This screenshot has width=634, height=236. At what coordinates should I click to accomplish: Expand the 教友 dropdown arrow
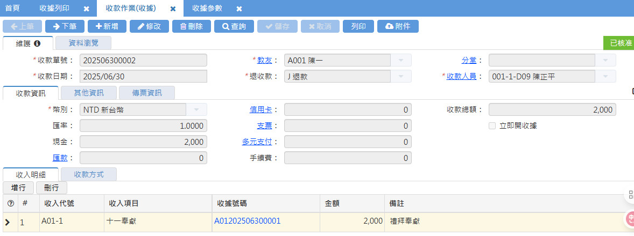pyautogui.click(x=400, y=61)
